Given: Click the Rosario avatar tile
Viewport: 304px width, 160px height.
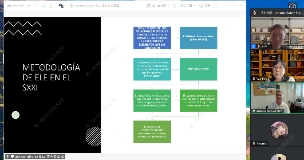Looking at the screenshot, I should click(x=279, y=130).
